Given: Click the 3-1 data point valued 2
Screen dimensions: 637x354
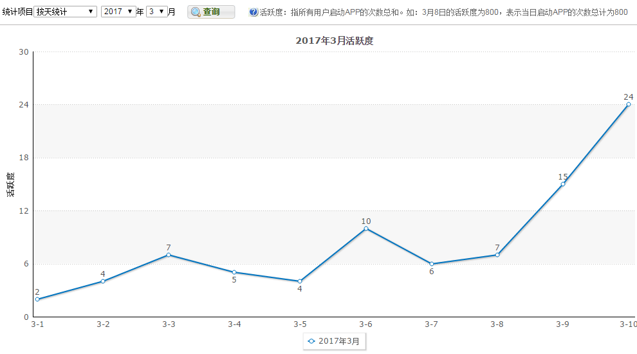Looking at the screenshot, I should (x=37, y=299).
